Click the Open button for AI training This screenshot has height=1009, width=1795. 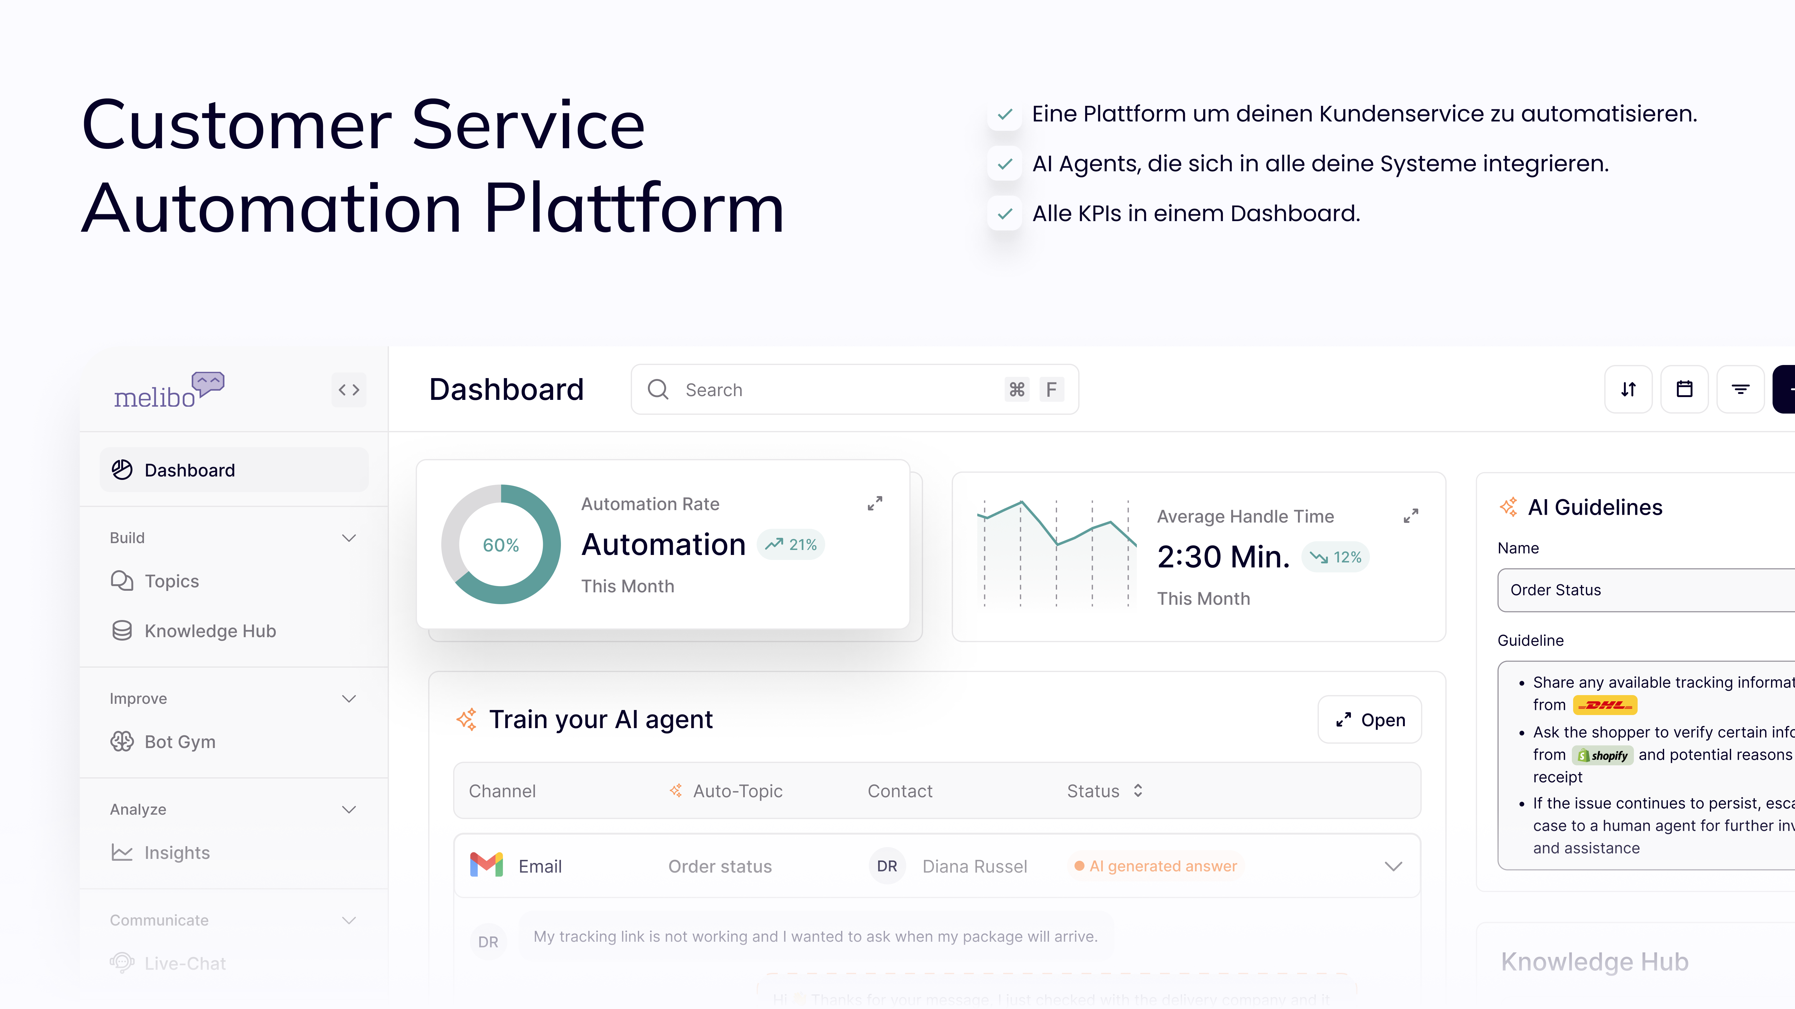[x=1369, y=719]
